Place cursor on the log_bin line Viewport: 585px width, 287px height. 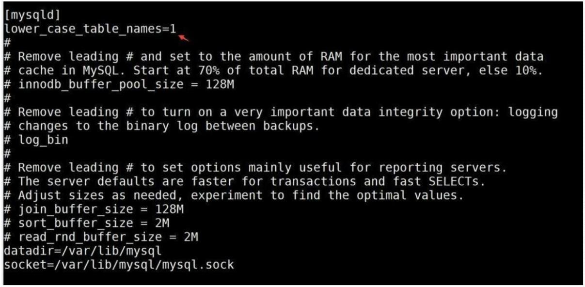tap(36, 140)
